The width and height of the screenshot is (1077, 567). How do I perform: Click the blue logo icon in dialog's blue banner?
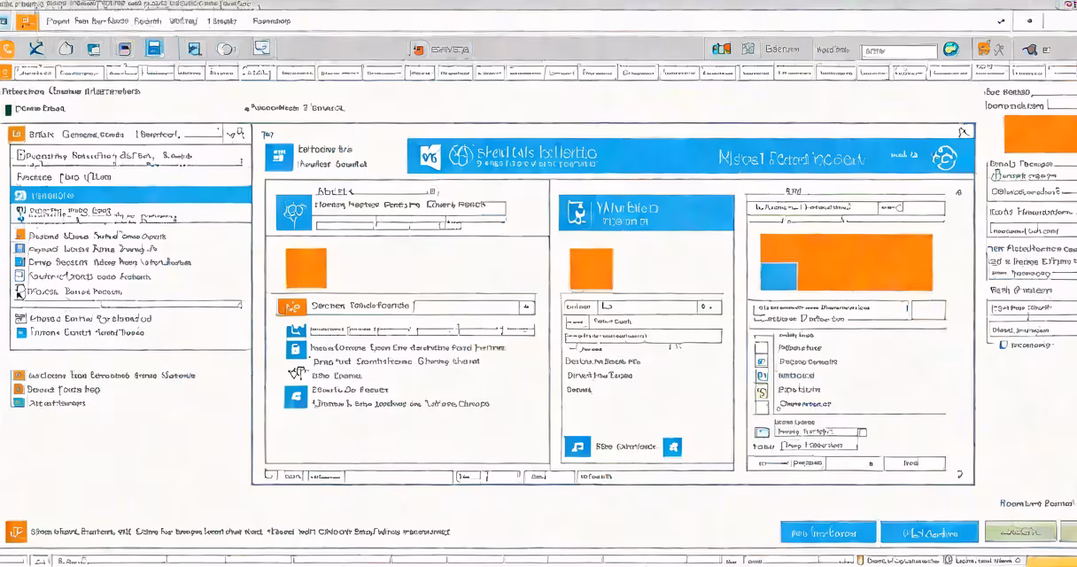429,157
